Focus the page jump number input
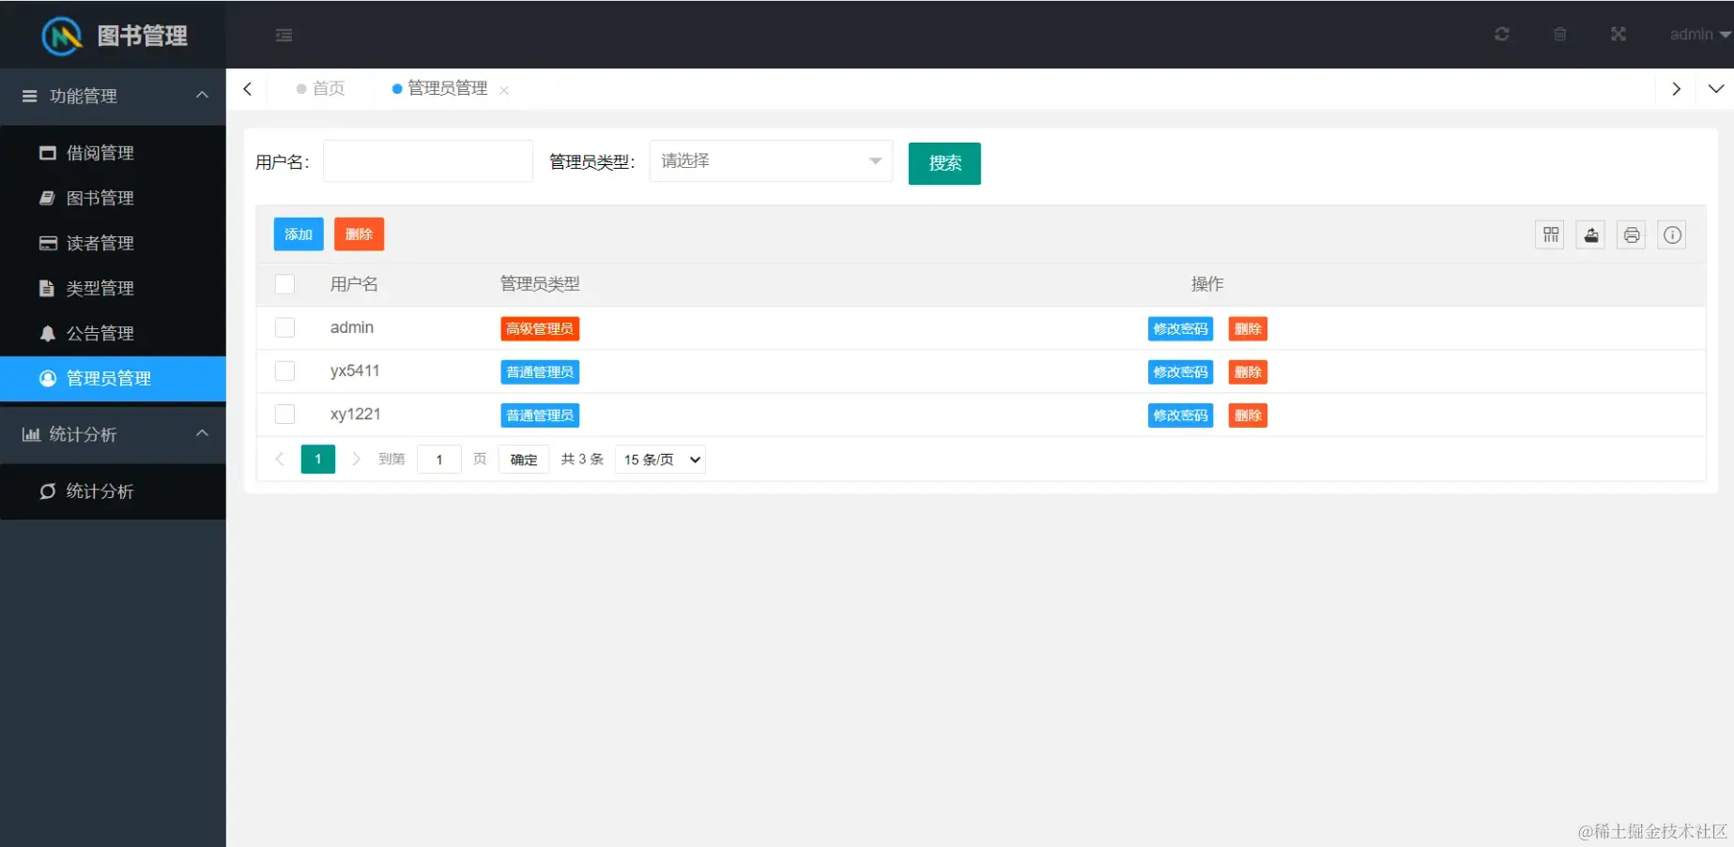 [x=438, y=460]
